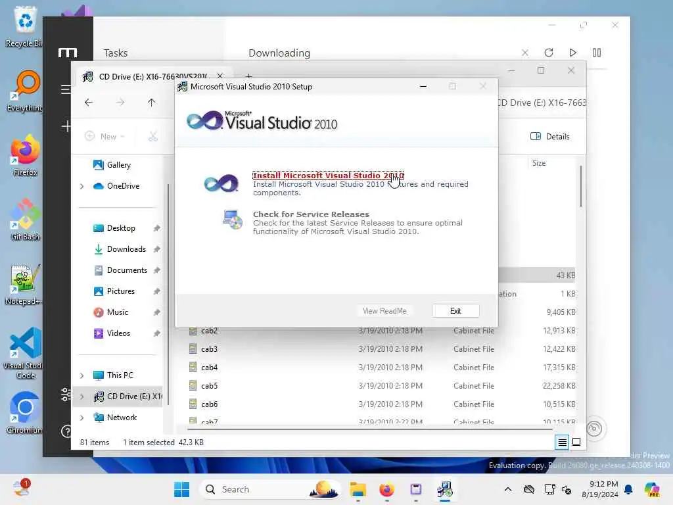Click Check for Service Releases link
This screenshot has width=673, height=505.
coord(311,214)
